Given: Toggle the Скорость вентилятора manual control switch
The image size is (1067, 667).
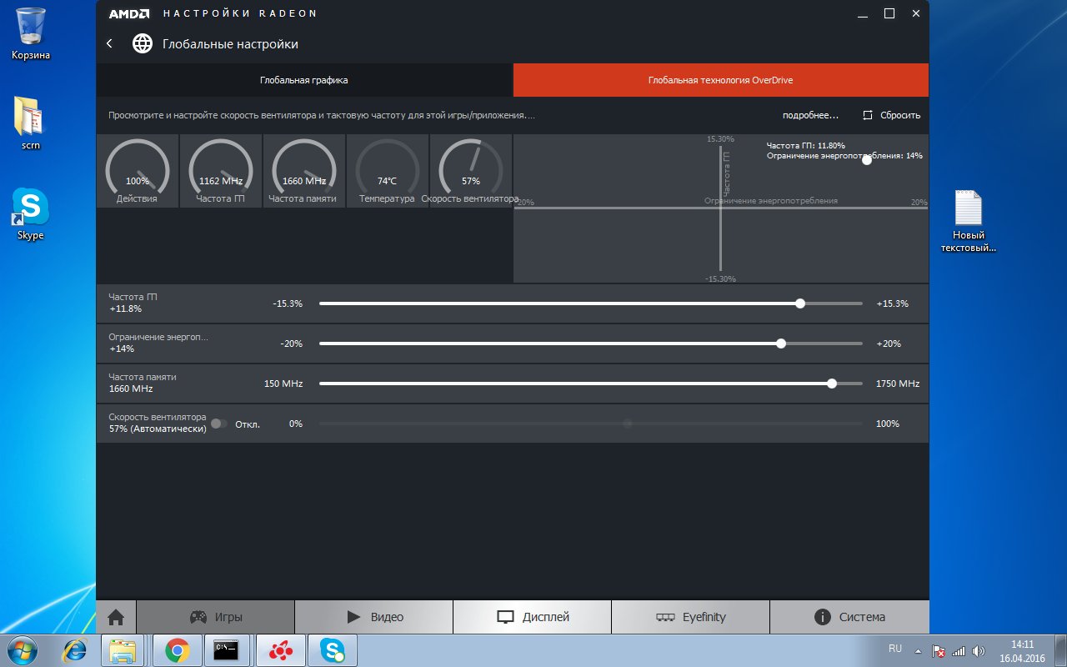Looking at the screenshot, I should (x=218, y=424).
